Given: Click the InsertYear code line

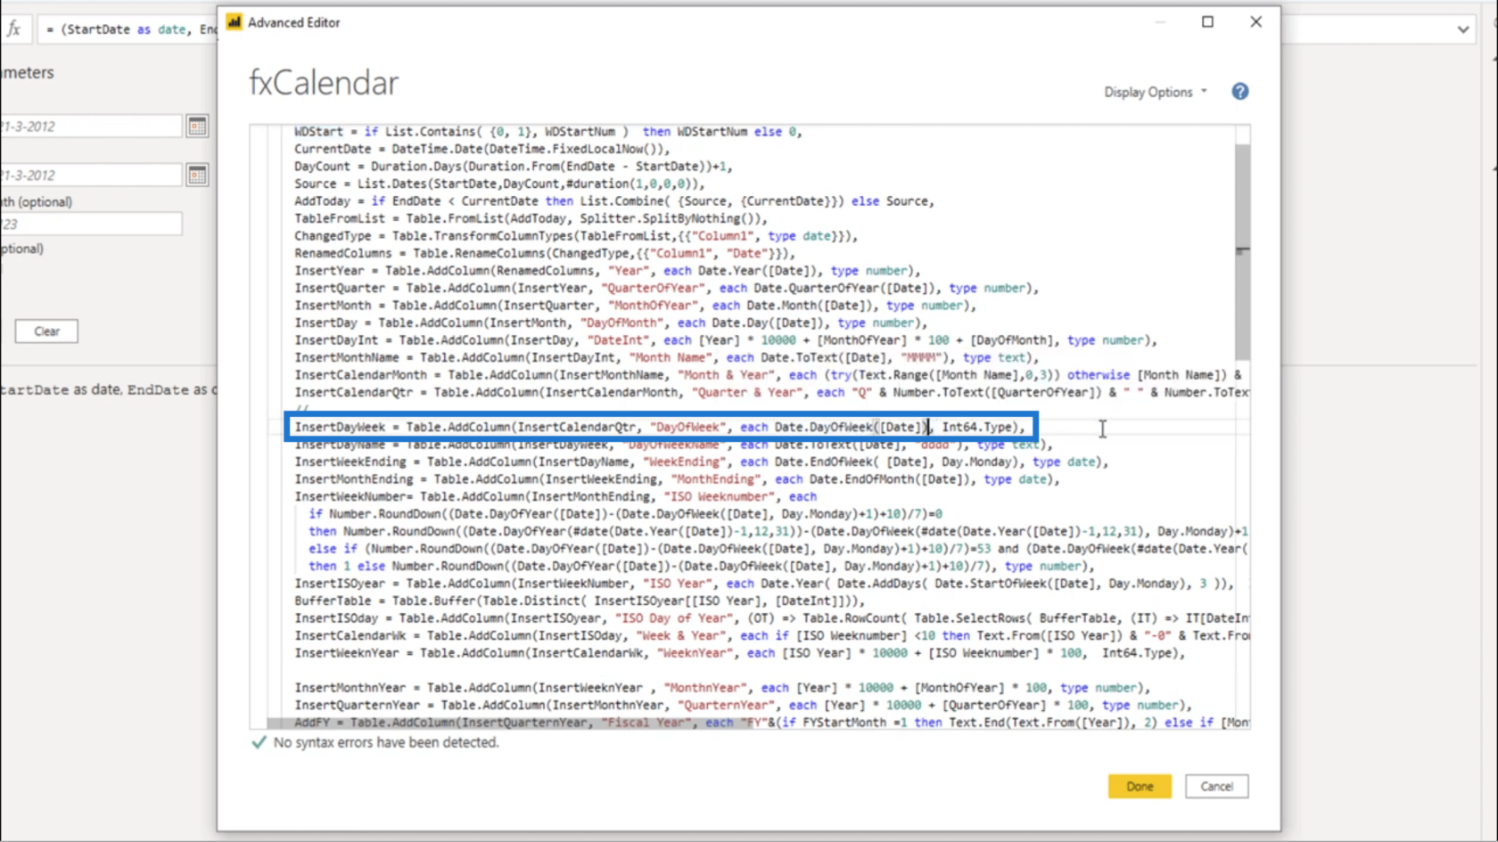Looking at the screenshot, I should click(607, 271).
